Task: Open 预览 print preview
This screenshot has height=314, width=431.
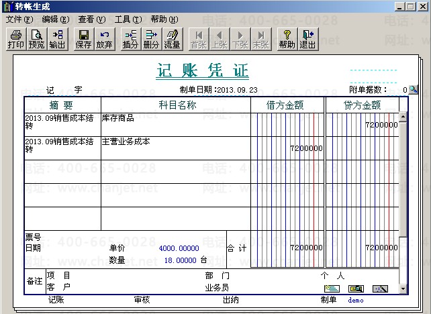Action: coord(36,40)
